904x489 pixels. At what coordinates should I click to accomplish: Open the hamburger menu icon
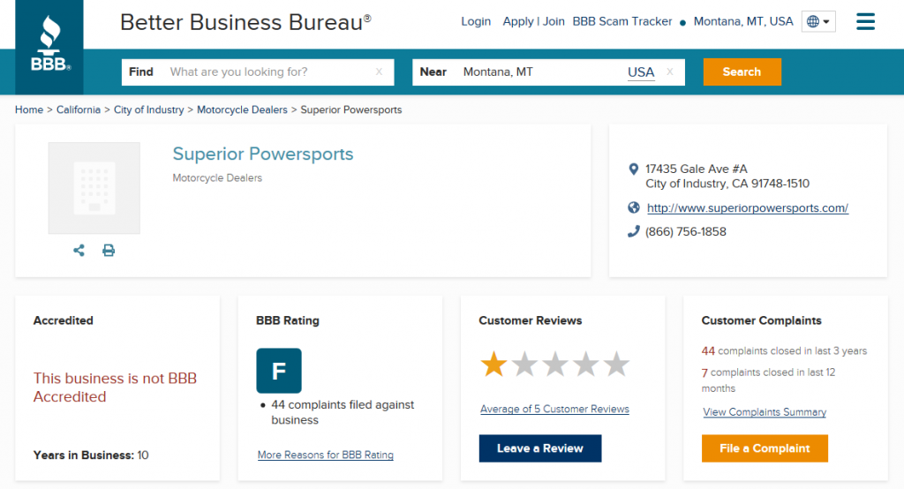point(865,22)
